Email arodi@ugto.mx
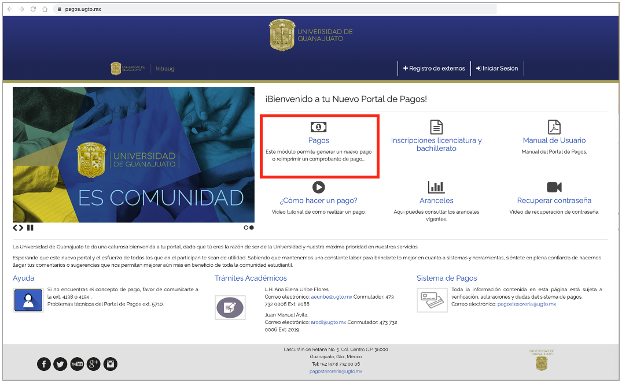The image size is (622, 383). 329,322
